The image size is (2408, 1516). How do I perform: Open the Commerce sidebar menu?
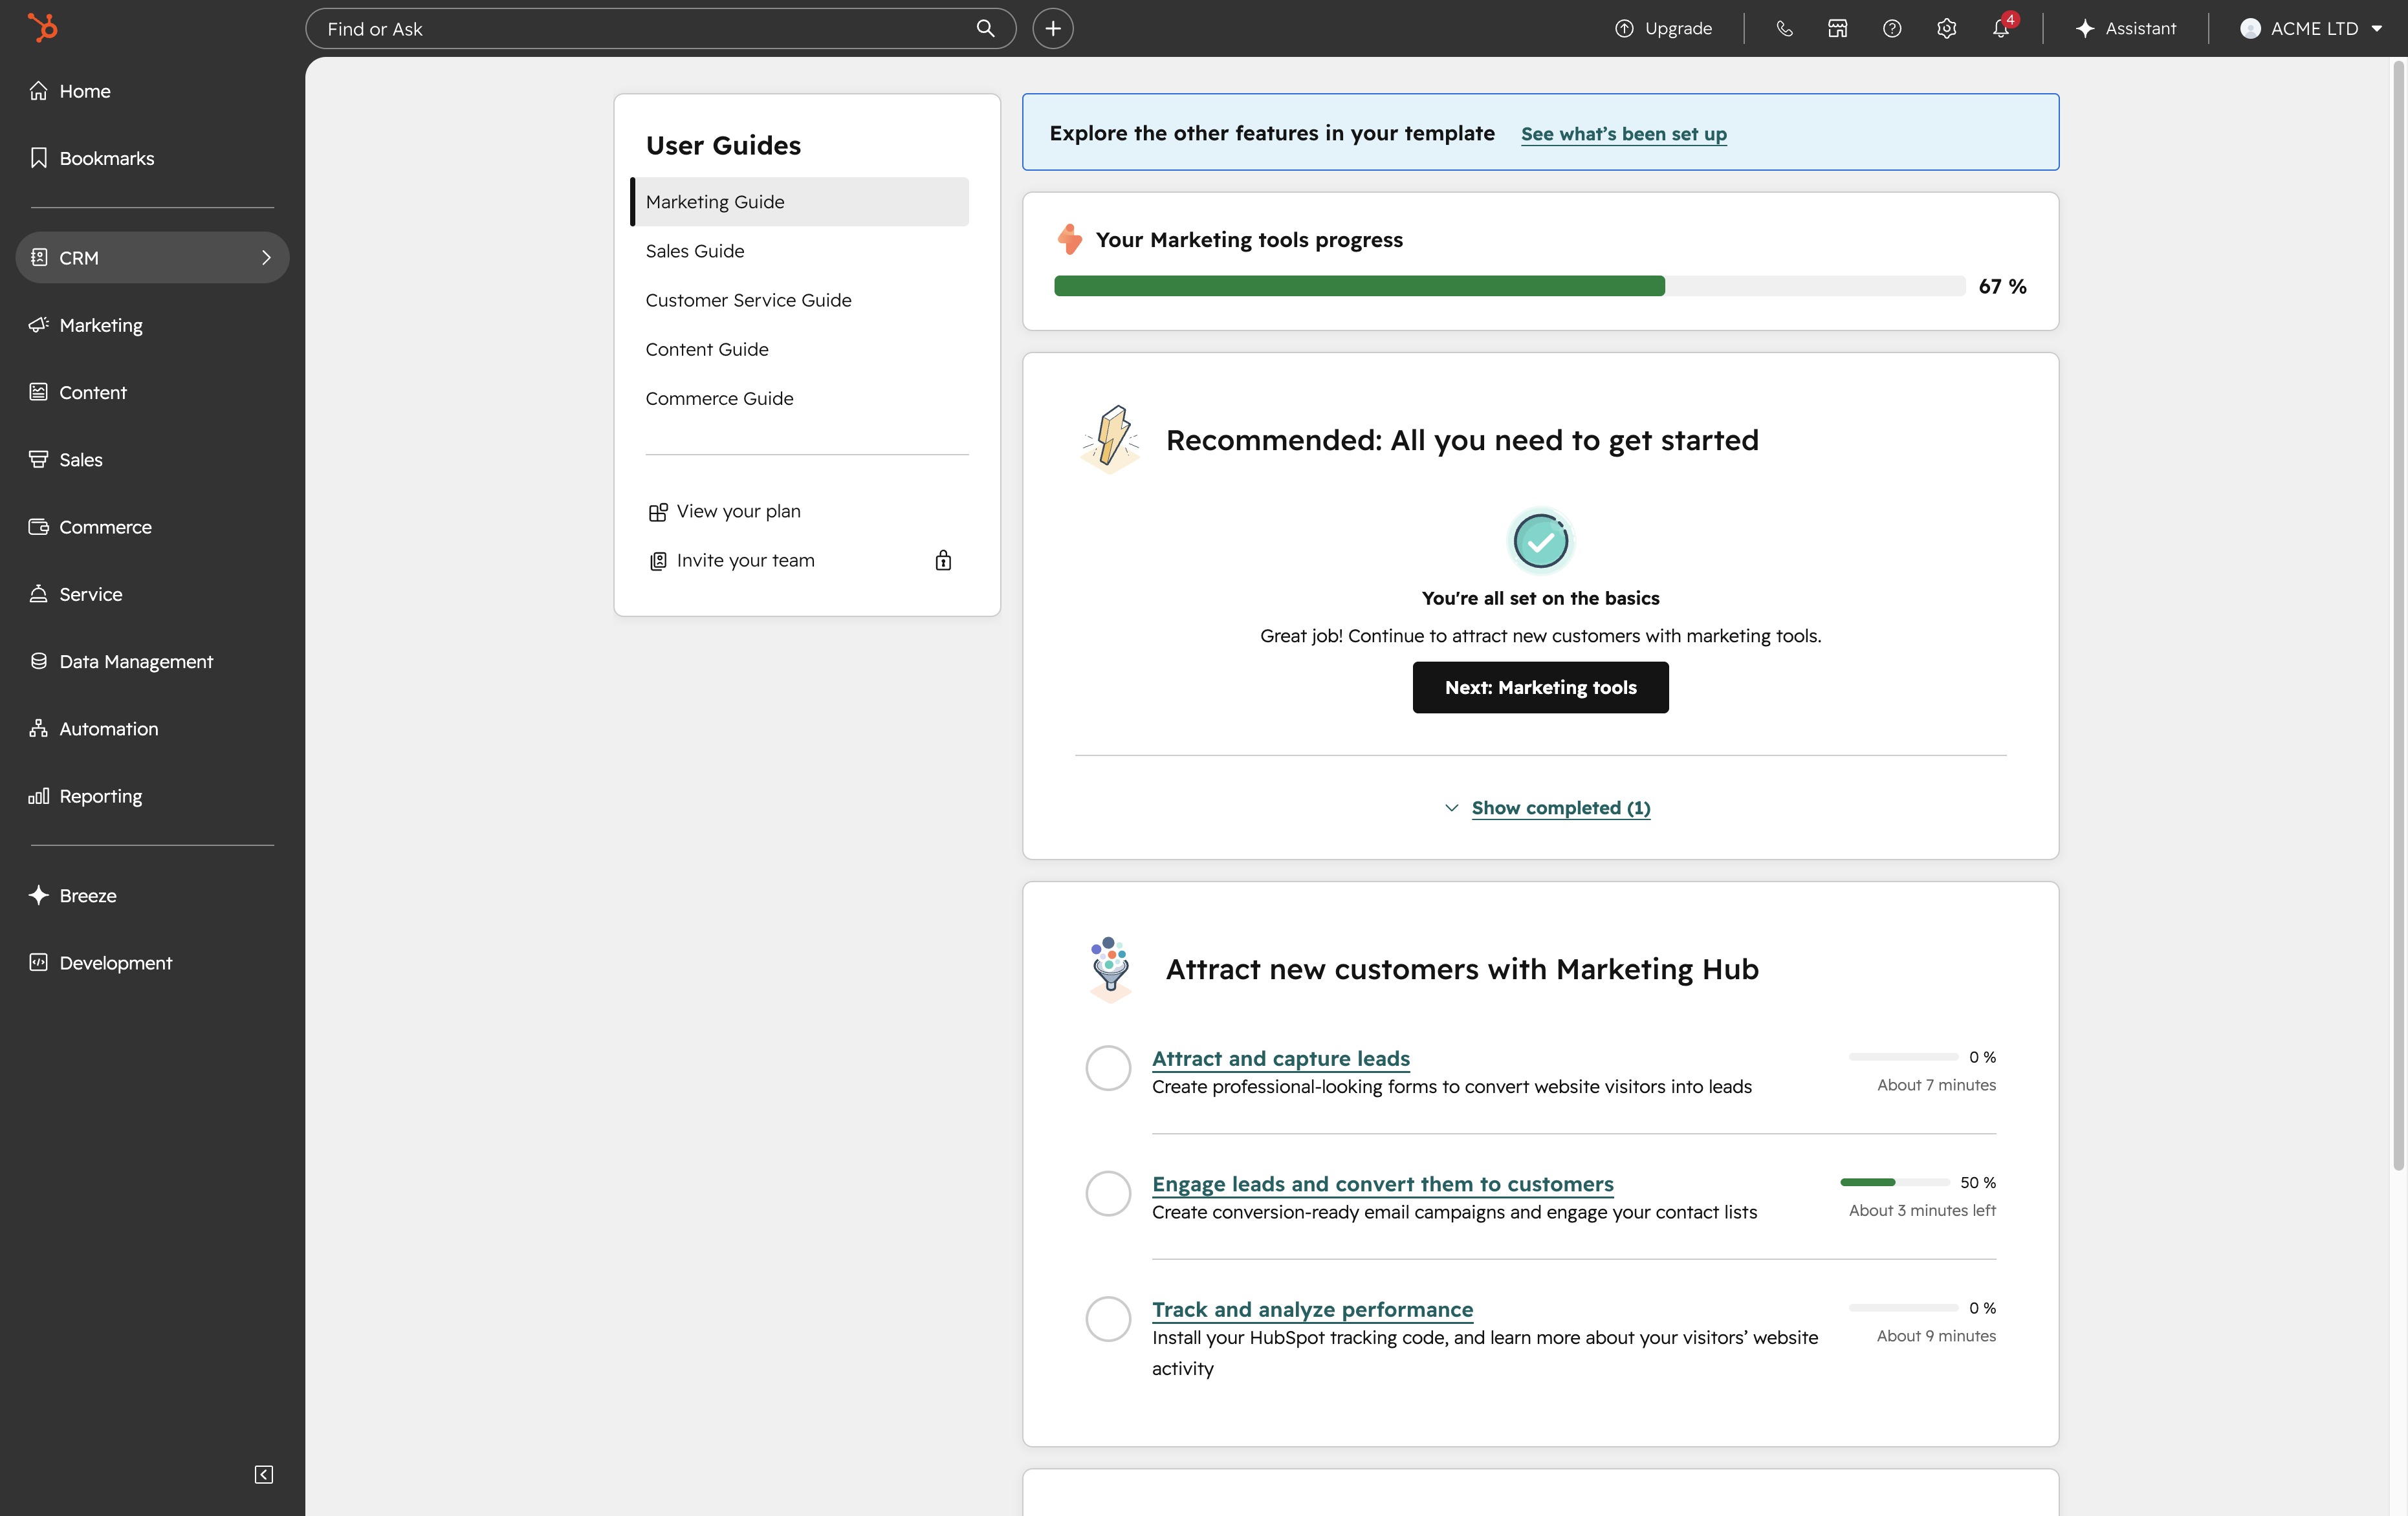point(152,527)
